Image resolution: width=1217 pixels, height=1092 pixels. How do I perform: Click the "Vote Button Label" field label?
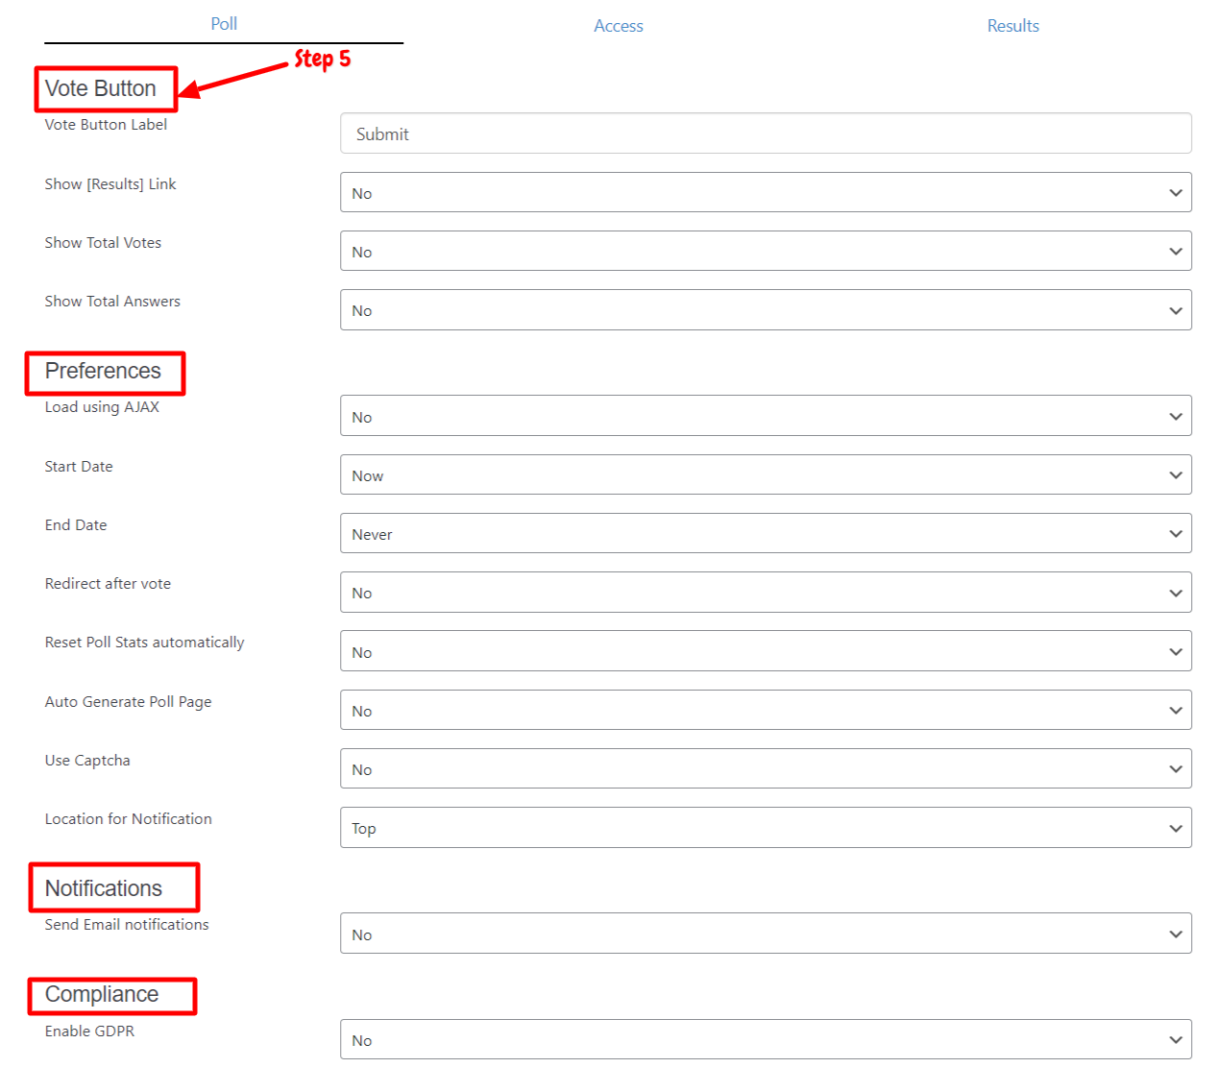click(106, 125)
